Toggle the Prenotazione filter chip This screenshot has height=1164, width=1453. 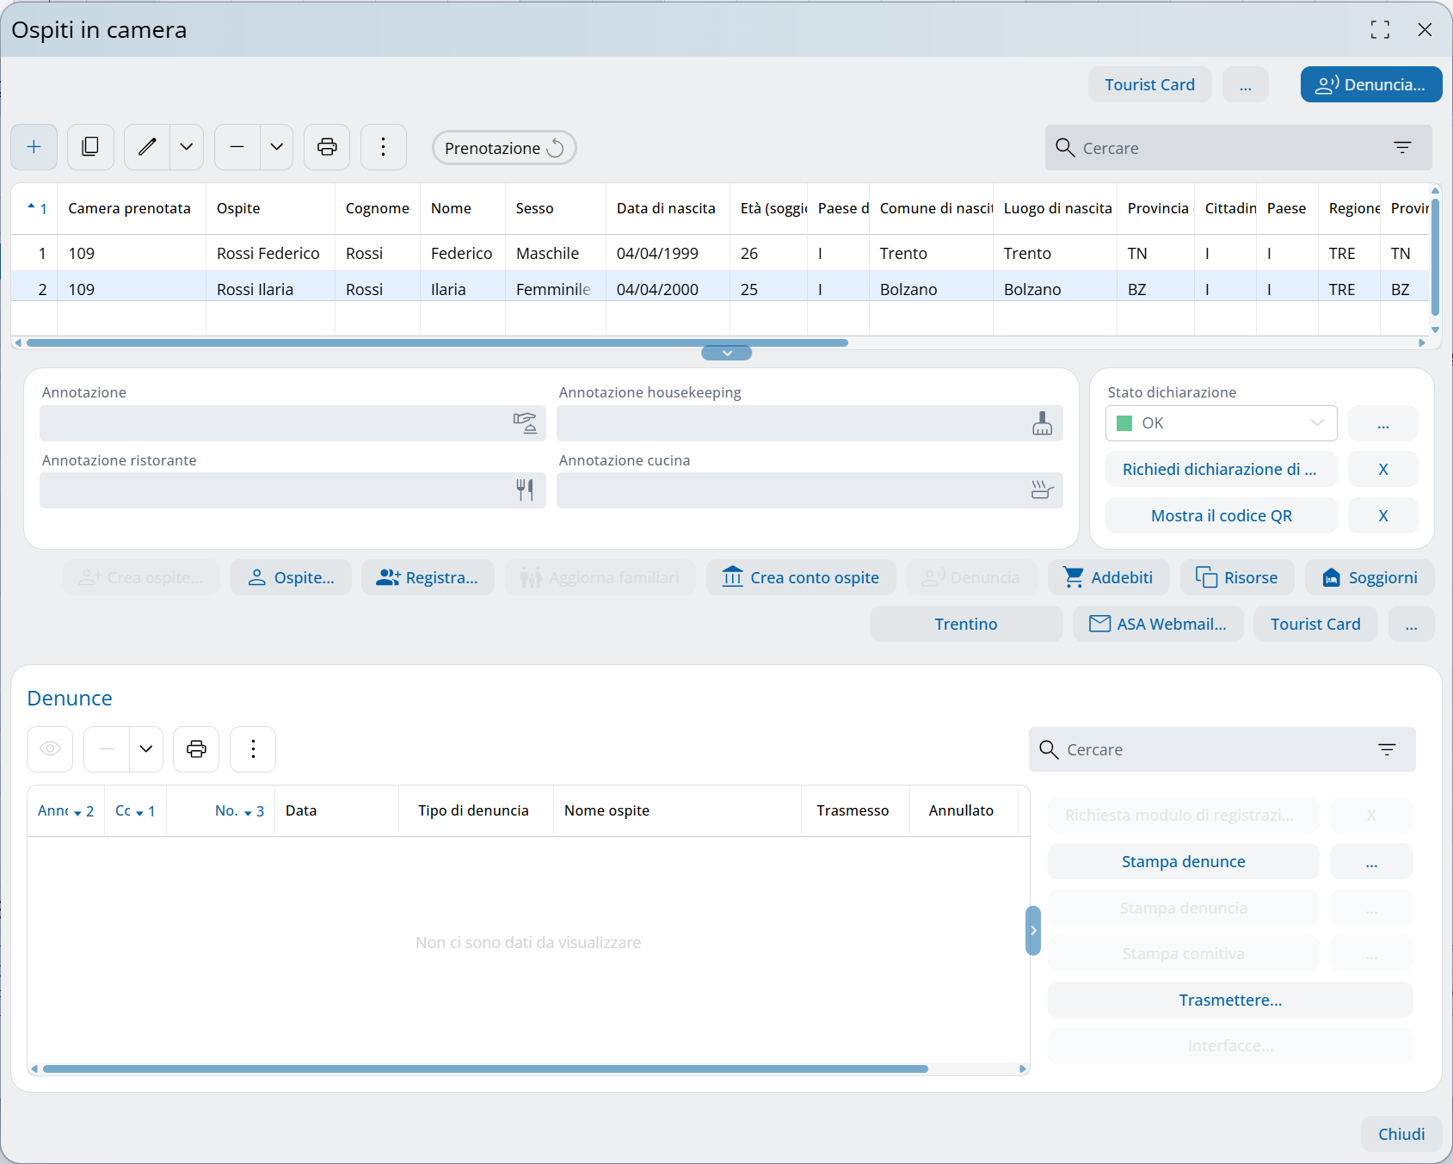(503, 148)
